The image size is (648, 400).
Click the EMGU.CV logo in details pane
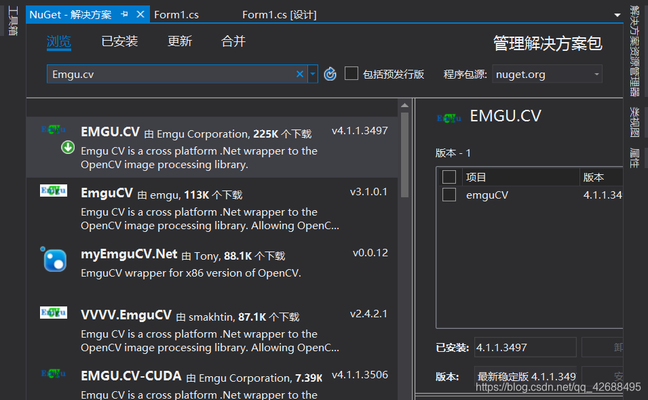click(449, 119)
